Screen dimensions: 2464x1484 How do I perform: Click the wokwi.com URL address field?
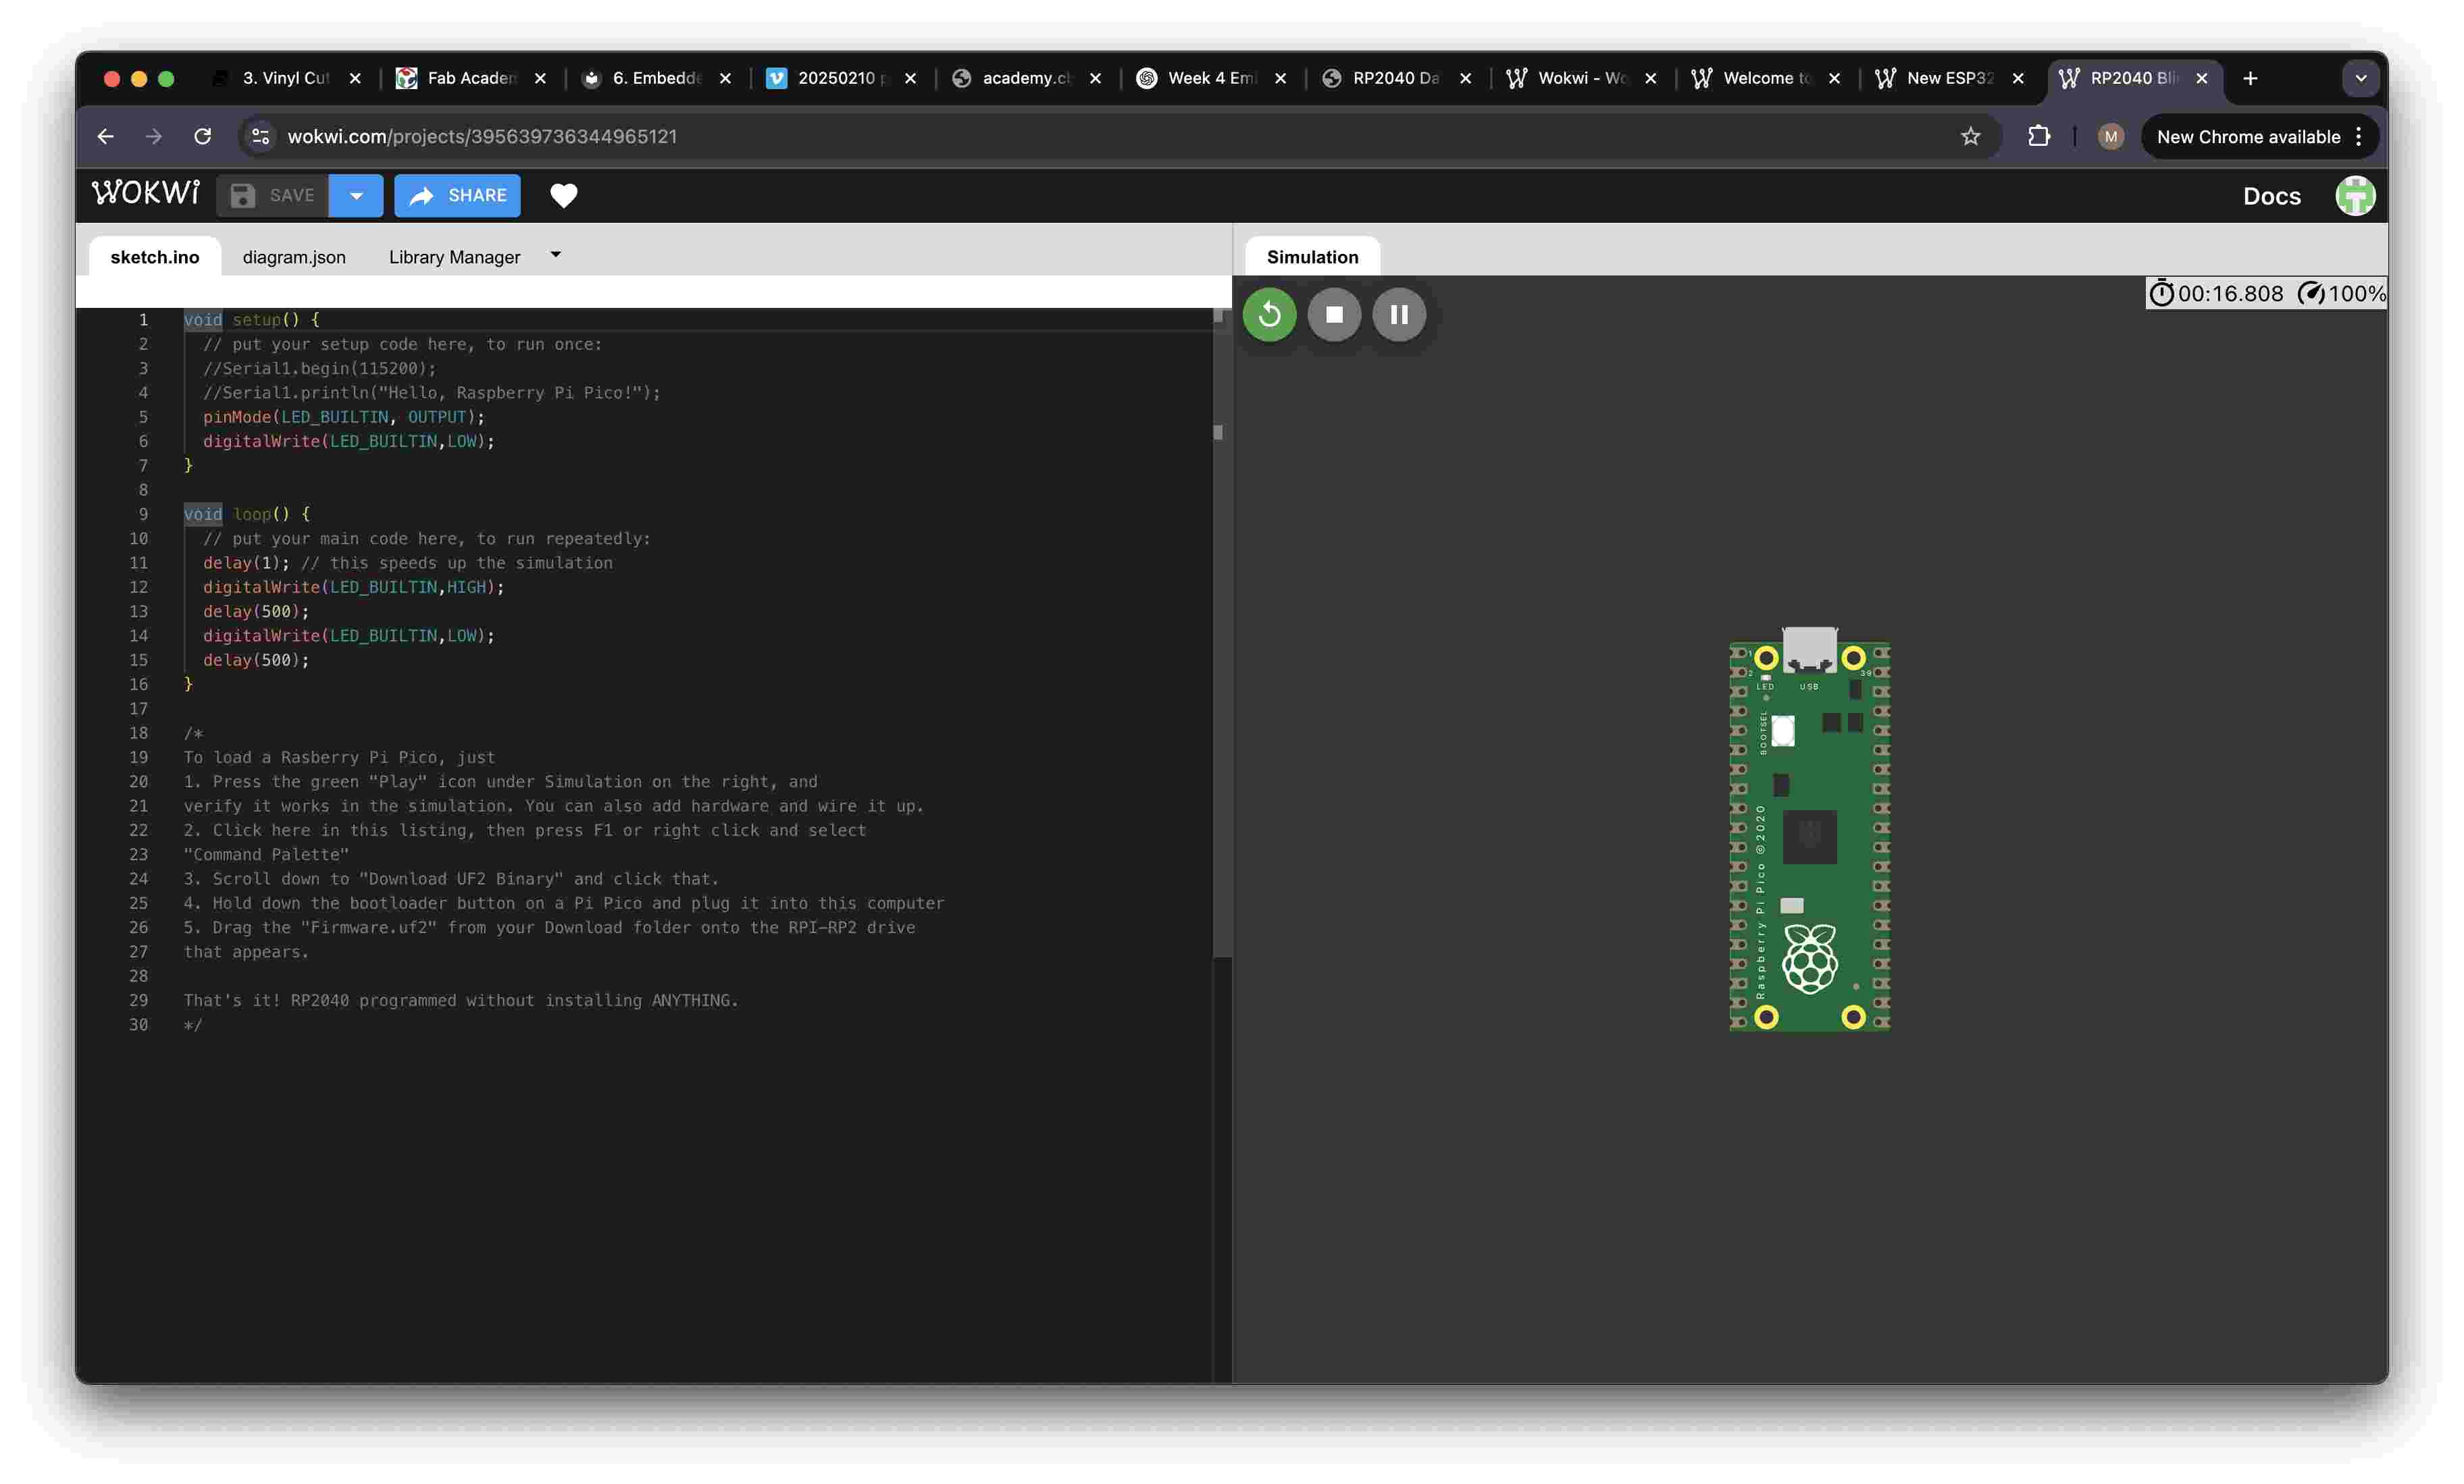[x=1100, y=136]
